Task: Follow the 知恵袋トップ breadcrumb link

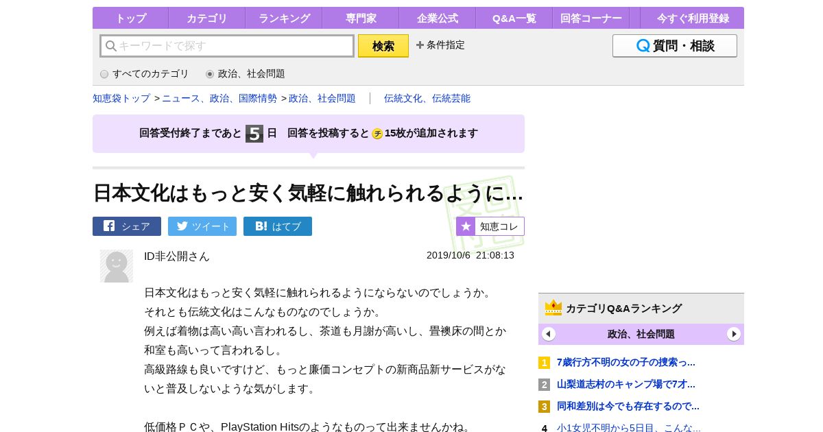Action: [121, 98]
